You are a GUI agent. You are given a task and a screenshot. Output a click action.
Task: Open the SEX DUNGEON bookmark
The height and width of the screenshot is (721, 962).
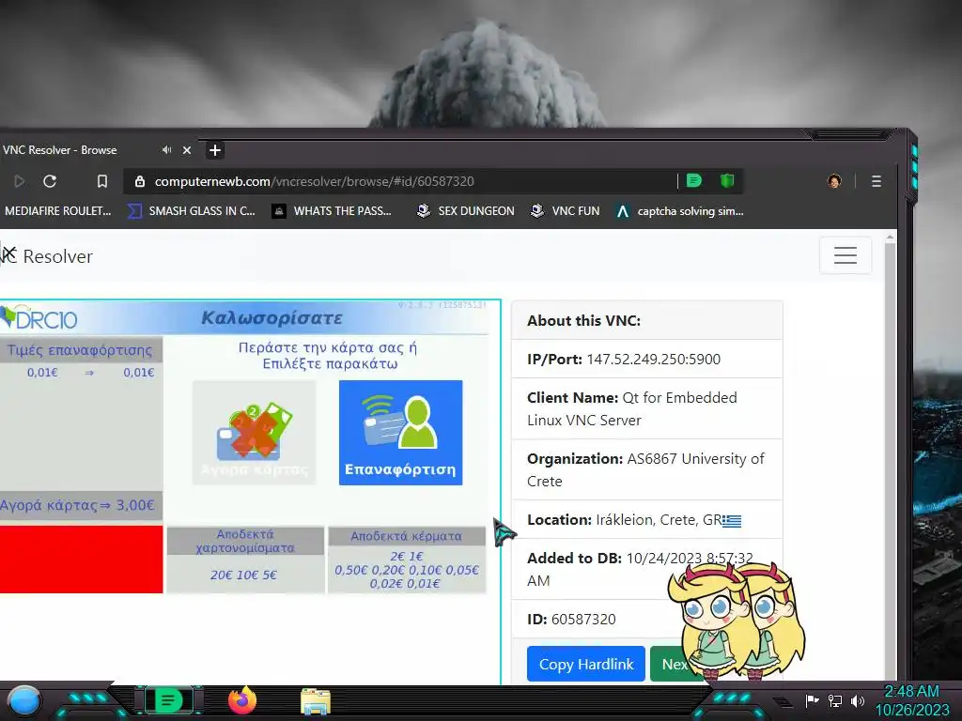click(466, 211)
